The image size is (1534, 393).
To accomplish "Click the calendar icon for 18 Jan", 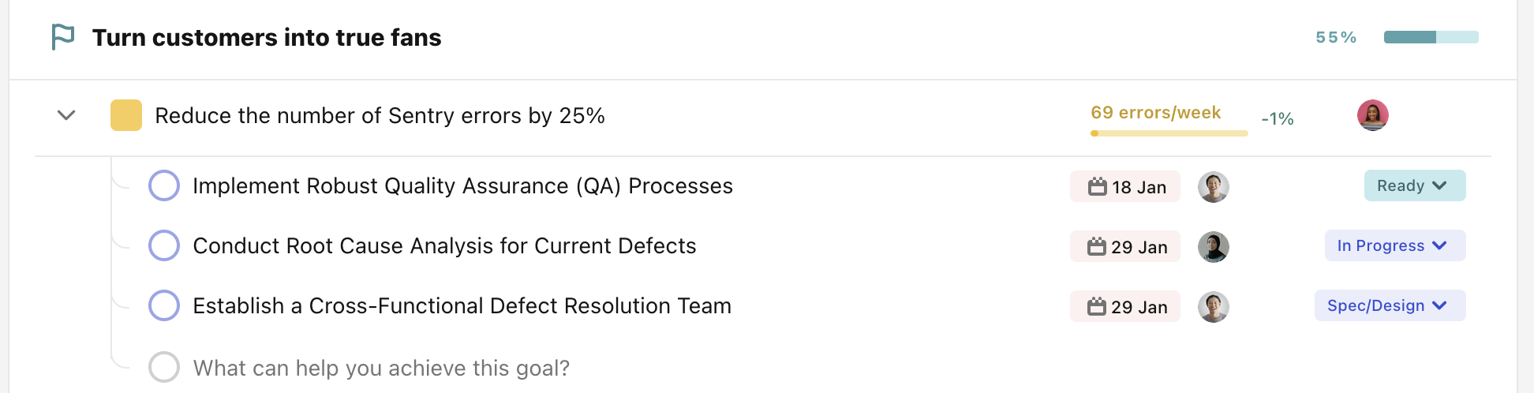I will point(1097,187).
